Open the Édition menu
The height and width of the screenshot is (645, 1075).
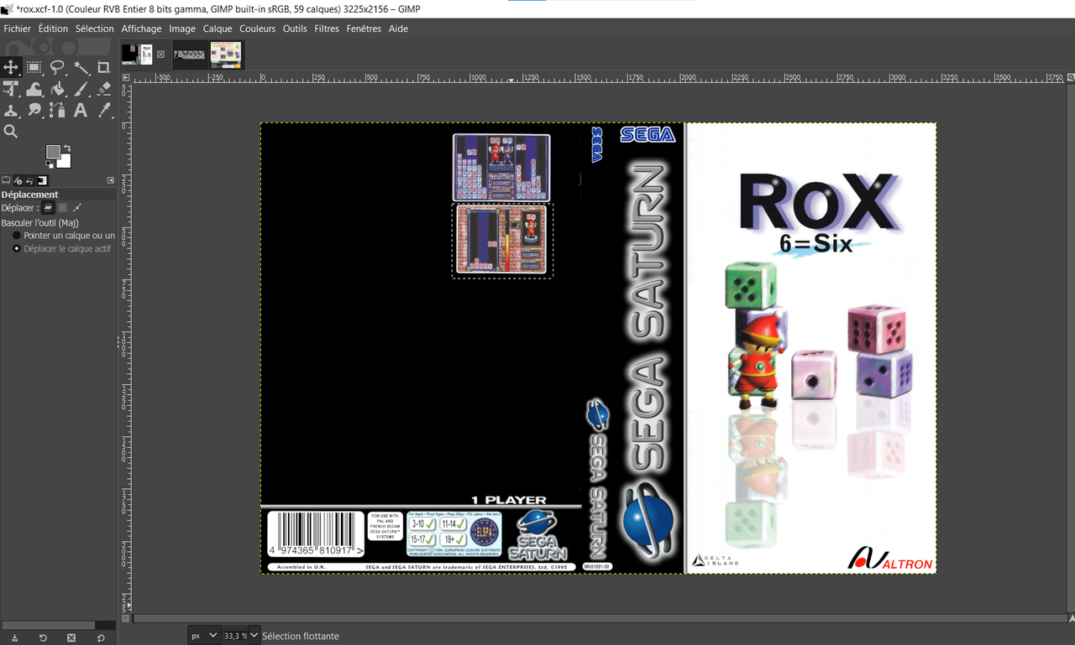point(53,29)
